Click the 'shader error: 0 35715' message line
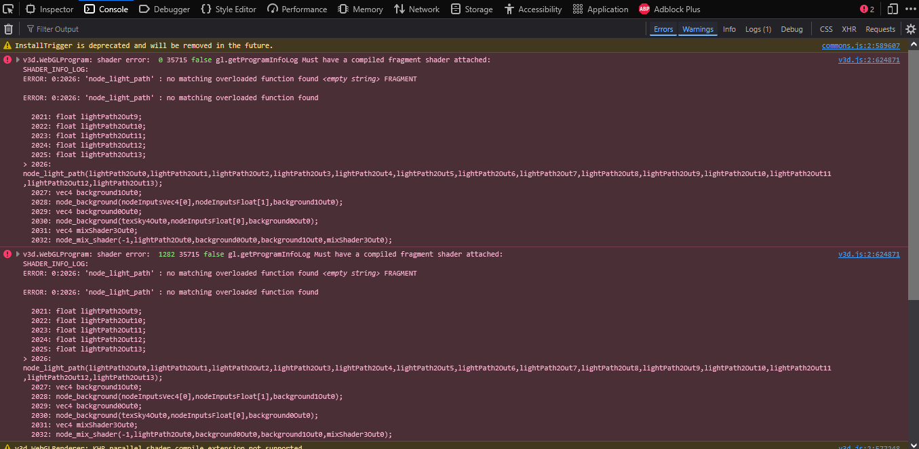 coord(256,60)
